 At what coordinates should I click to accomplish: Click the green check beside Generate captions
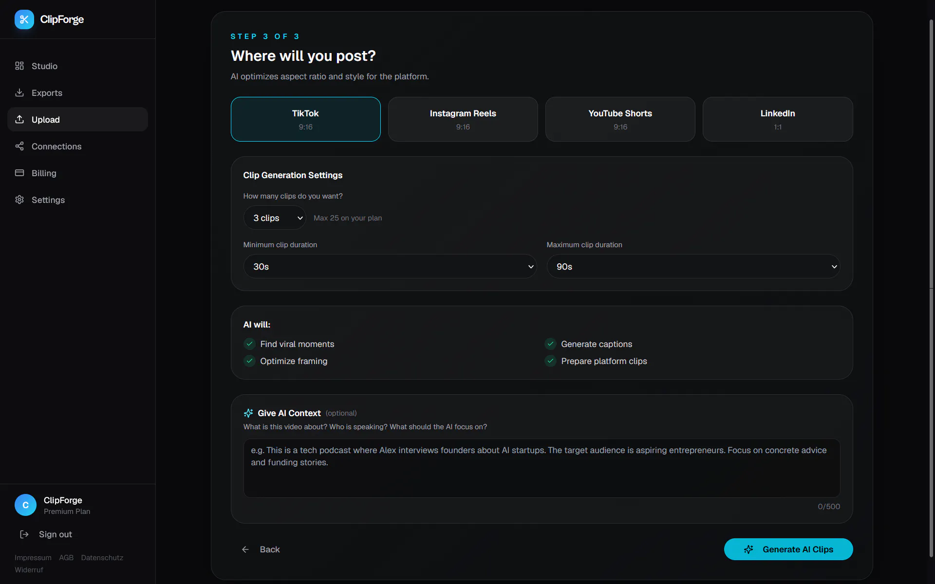tap(550, 344)
